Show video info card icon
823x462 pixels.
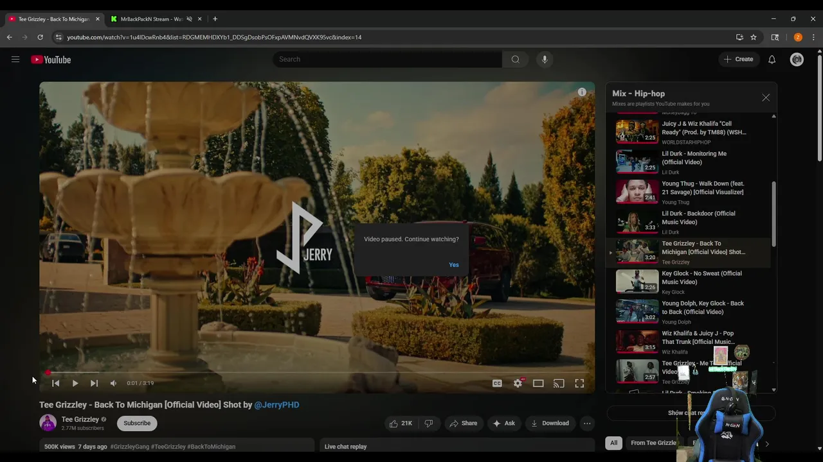[582, 92]
